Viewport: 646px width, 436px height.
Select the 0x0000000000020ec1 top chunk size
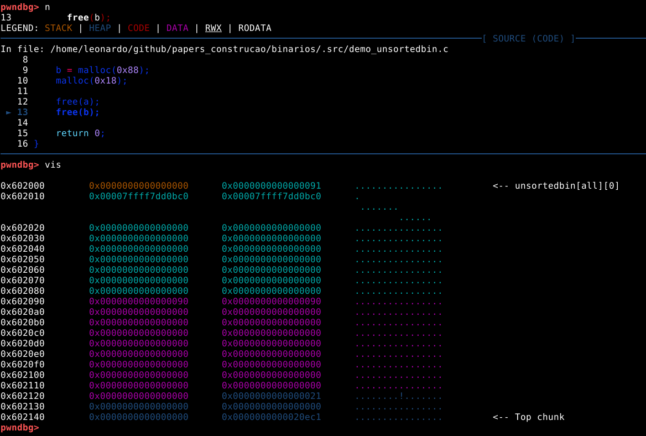(x=271, y=417)
